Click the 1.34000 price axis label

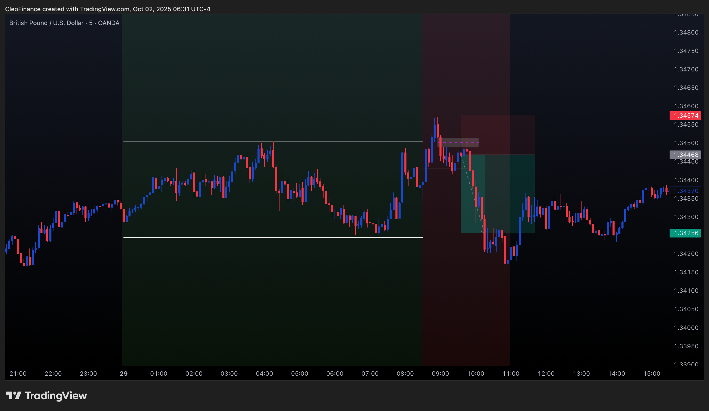pyautogui.click(x=686, y=328)
